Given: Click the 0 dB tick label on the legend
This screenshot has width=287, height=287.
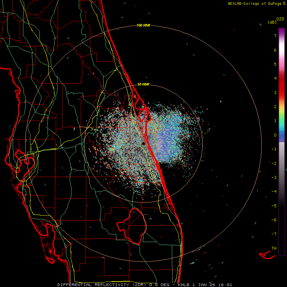Looking at the screenshot, I should pyautogui.click(x=275, y=135).
